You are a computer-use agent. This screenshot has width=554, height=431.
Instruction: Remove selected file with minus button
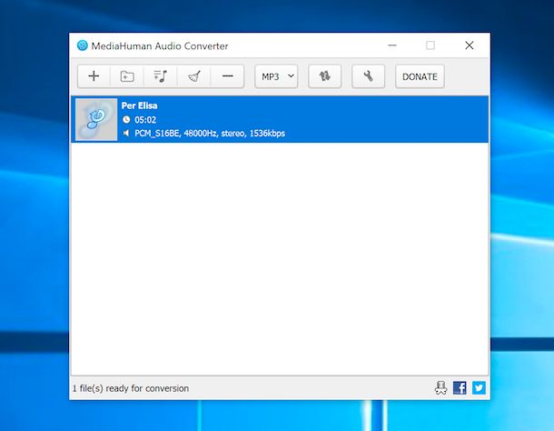click(x=228, y=76)
